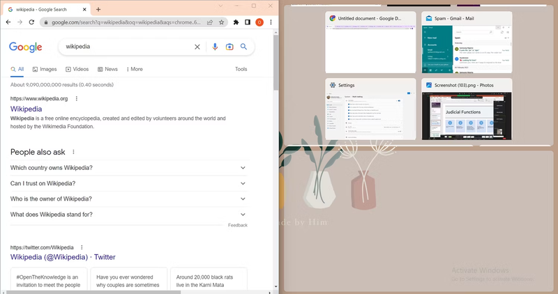
Task: Clear the search box with the X
Action: [x=197, y=47]
